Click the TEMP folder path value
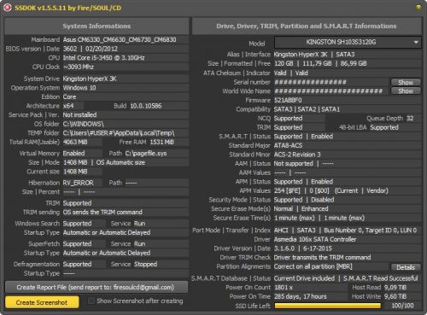 point(119,133)
